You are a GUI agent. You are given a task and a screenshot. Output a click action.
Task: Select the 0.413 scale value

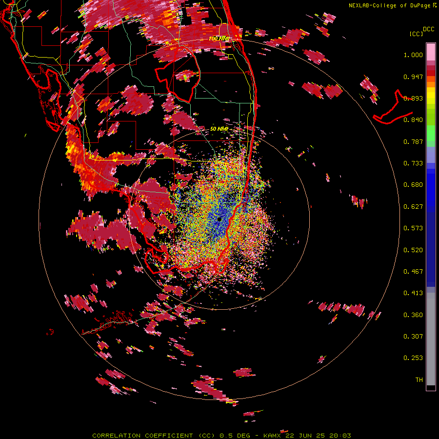413,293
